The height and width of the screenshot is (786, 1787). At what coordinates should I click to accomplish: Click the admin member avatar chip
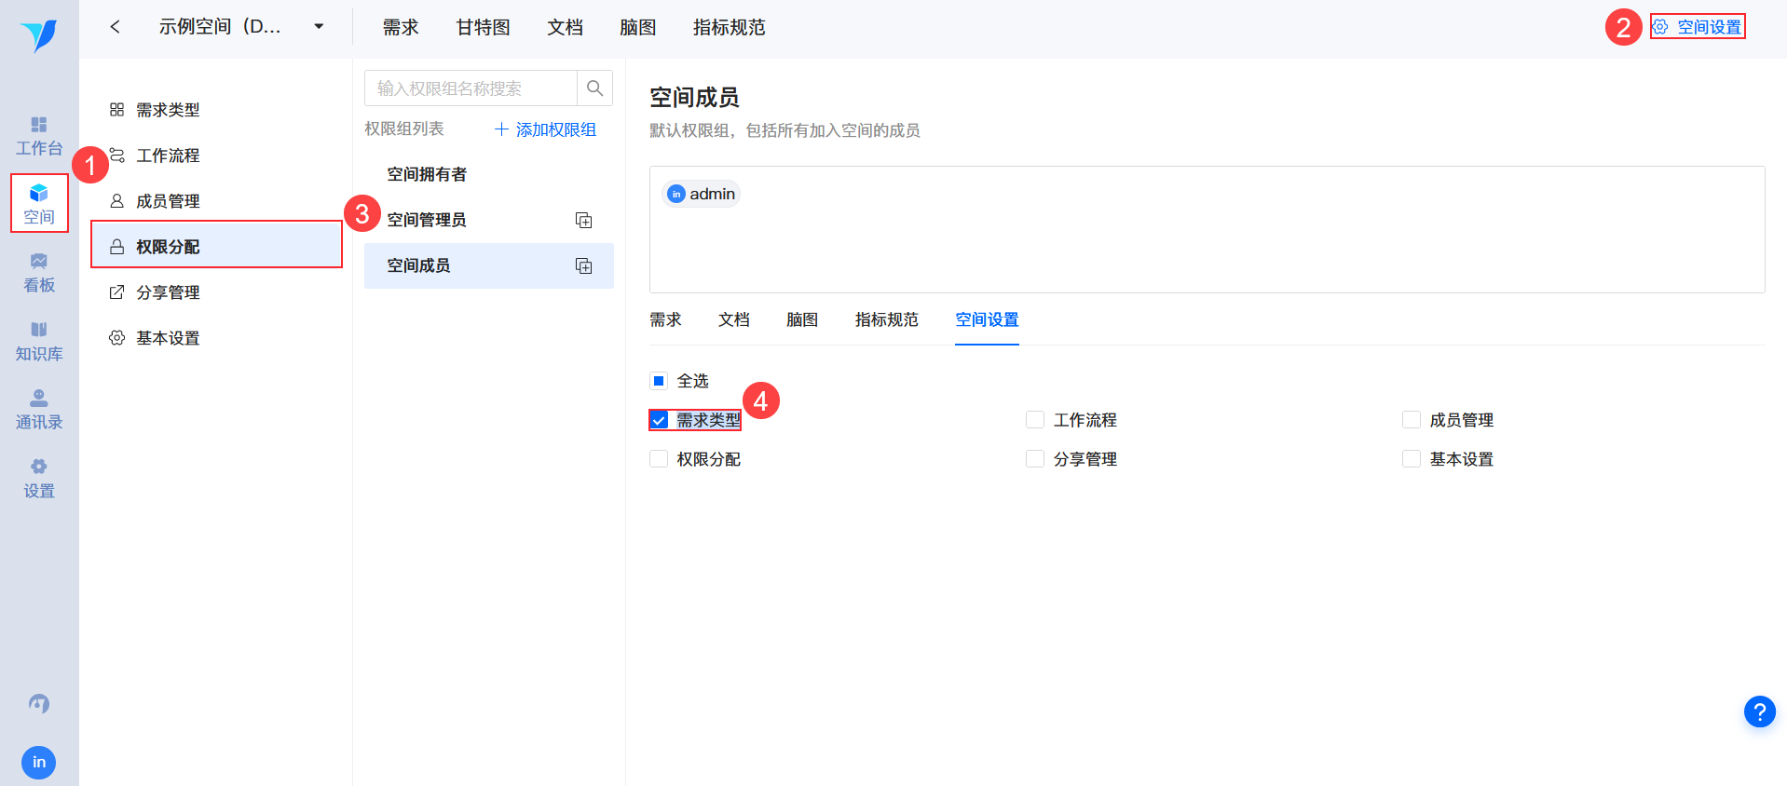[x=702, y=194]
